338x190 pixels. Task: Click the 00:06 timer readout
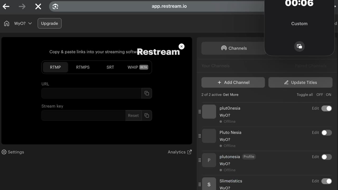[x=299, y=3]
